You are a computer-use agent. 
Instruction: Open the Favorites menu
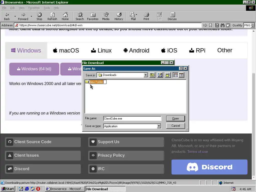click(x=34, y=8)
